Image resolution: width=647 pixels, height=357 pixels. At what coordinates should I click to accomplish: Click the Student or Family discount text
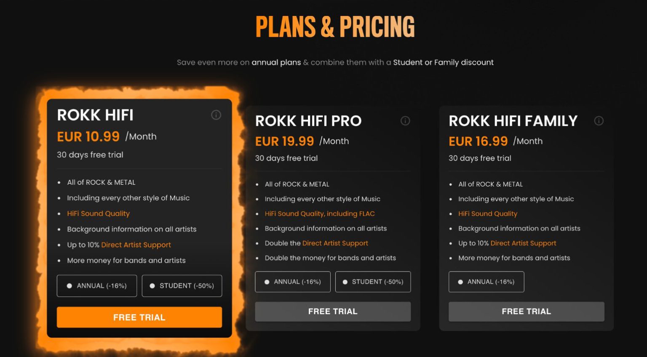[x=443, y=62]
